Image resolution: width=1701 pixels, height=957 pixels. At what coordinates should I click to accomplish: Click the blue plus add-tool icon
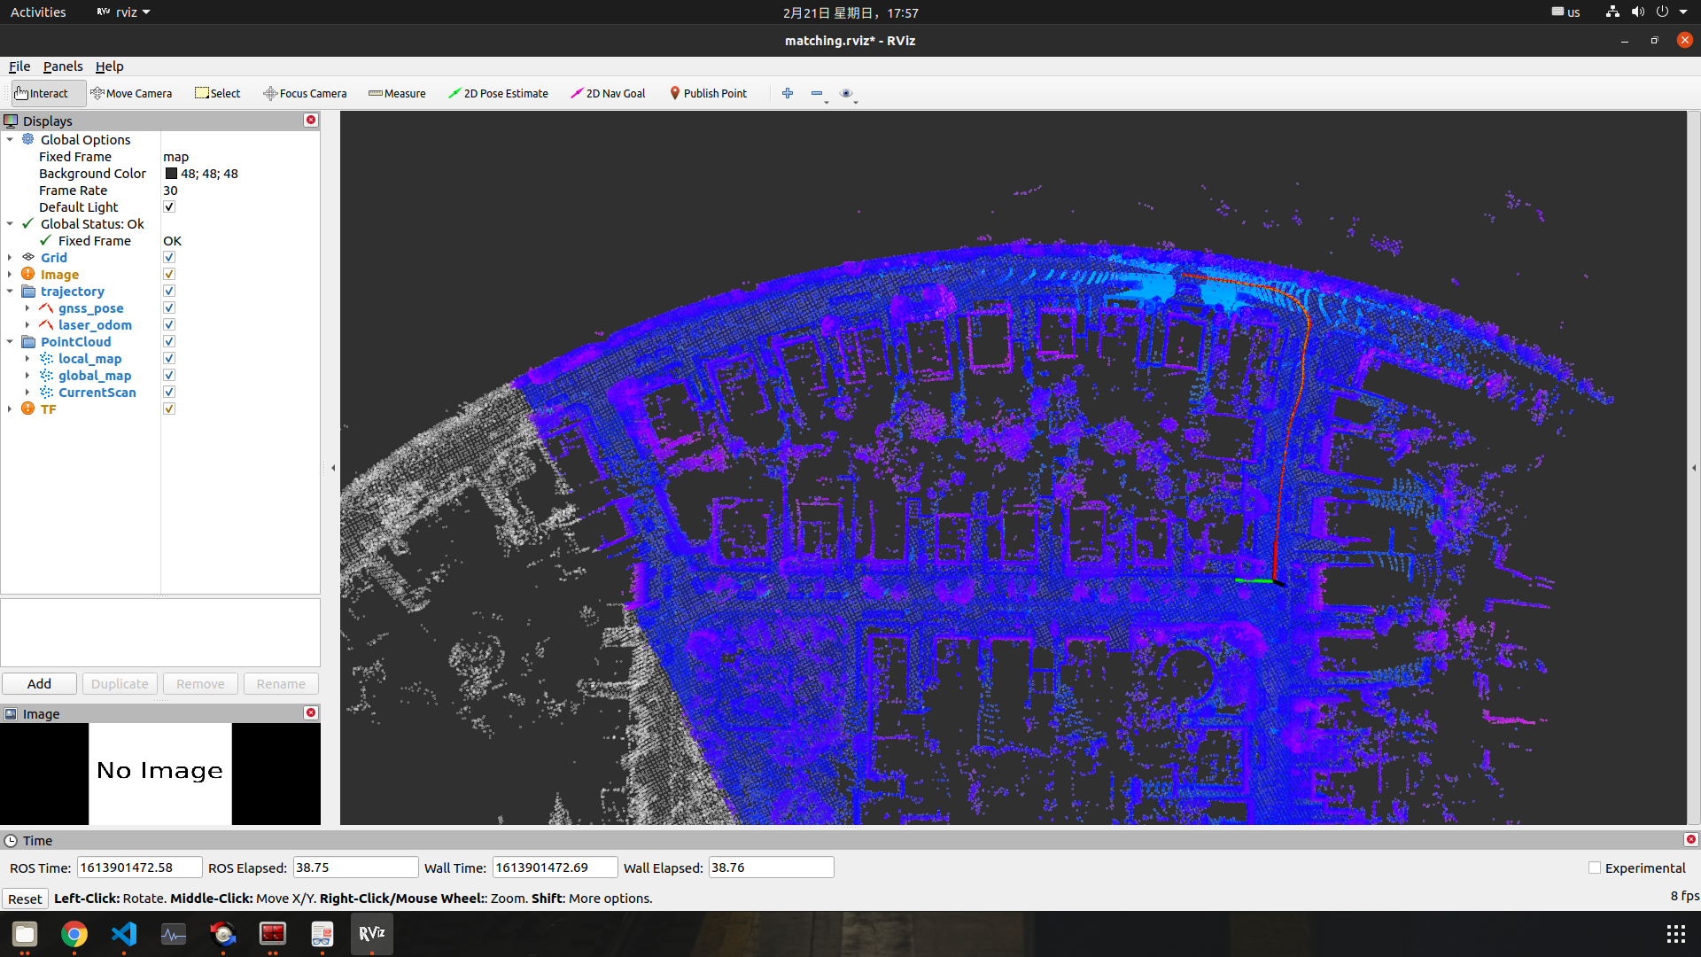(x=788, y=93)
